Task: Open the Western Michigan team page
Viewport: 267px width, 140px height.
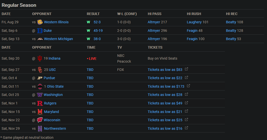Action: [58, 39]
